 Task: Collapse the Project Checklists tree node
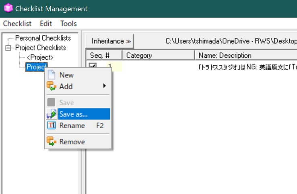pos(8,48)
